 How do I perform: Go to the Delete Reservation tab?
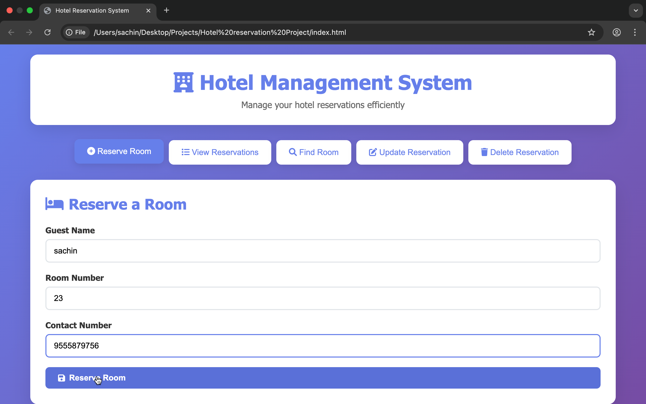pos(520,152)
